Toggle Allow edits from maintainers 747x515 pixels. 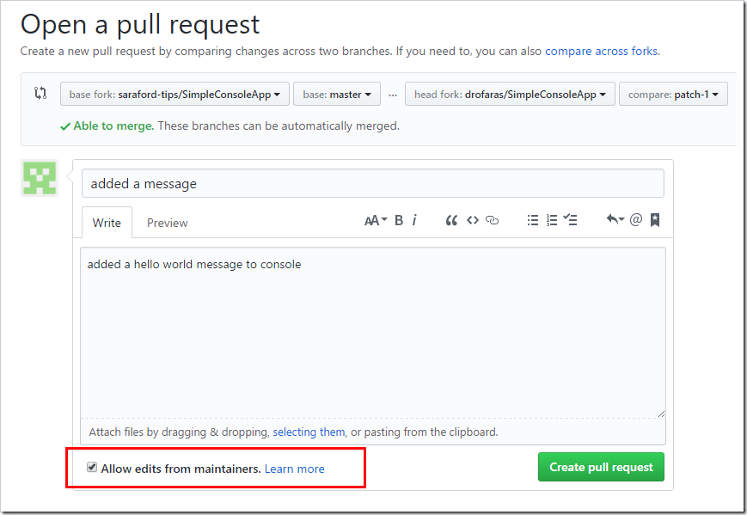[92, 467]
